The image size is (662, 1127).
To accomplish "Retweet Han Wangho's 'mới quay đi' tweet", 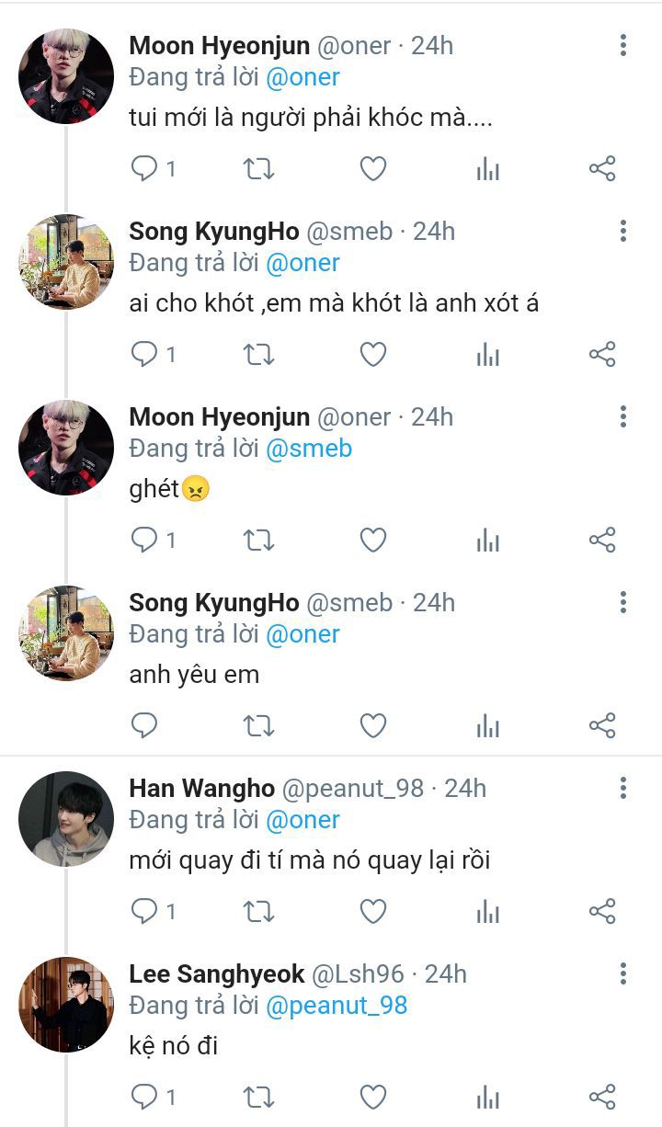I will 258,911.
